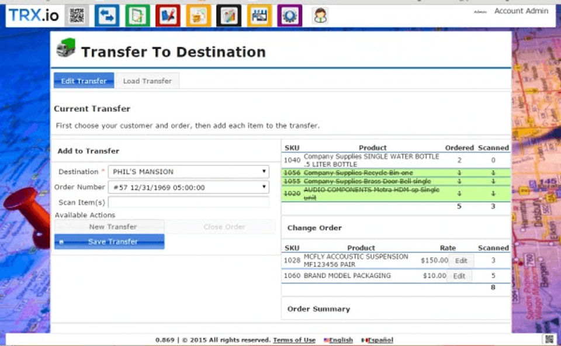Edit the MCFLY ACCOUSTIC SUSPENSION item

tap(461, 261)
